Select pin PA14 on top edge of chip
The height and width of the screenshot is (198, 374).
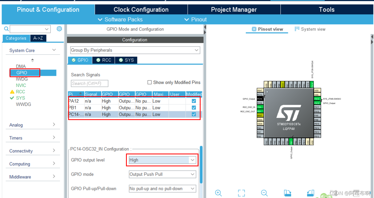pos(312,84)
